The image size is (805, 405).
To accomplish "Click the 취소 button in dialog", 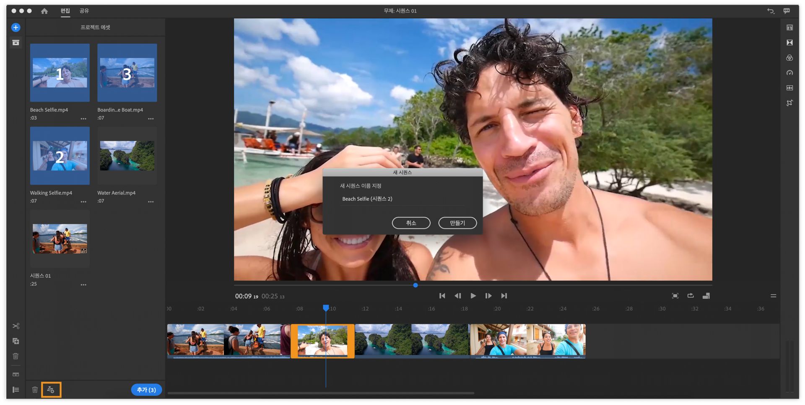I will [411, 223].
